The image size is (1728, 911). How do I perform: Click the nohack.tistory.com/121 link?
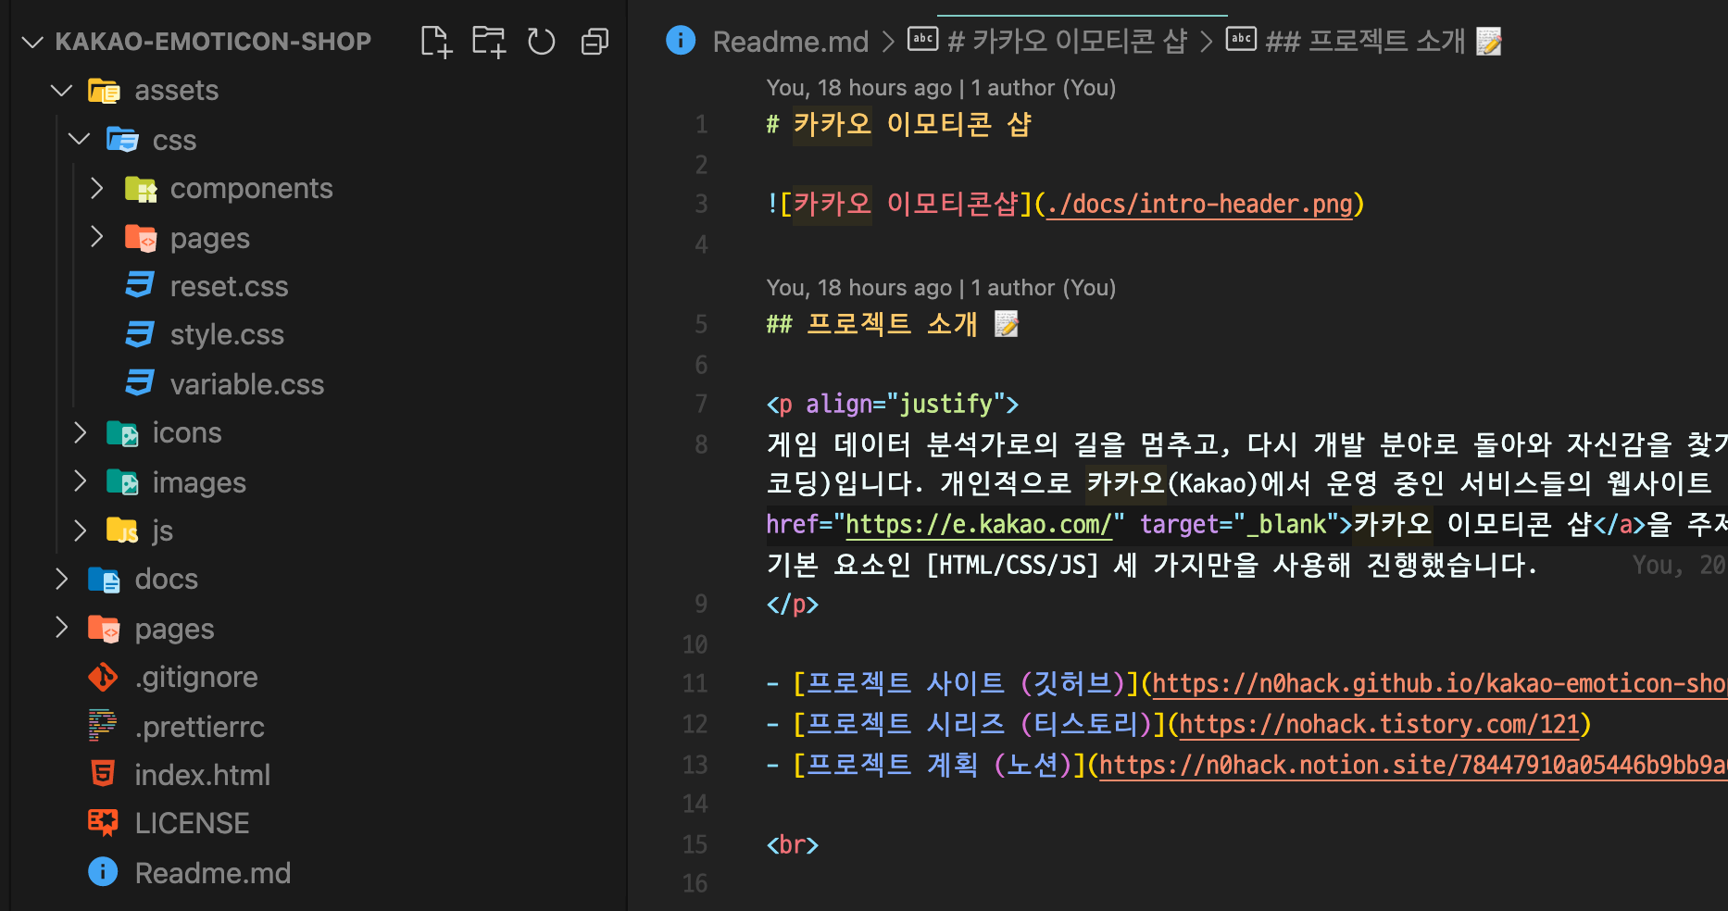pyautogui.click(x=1379, y=724)
